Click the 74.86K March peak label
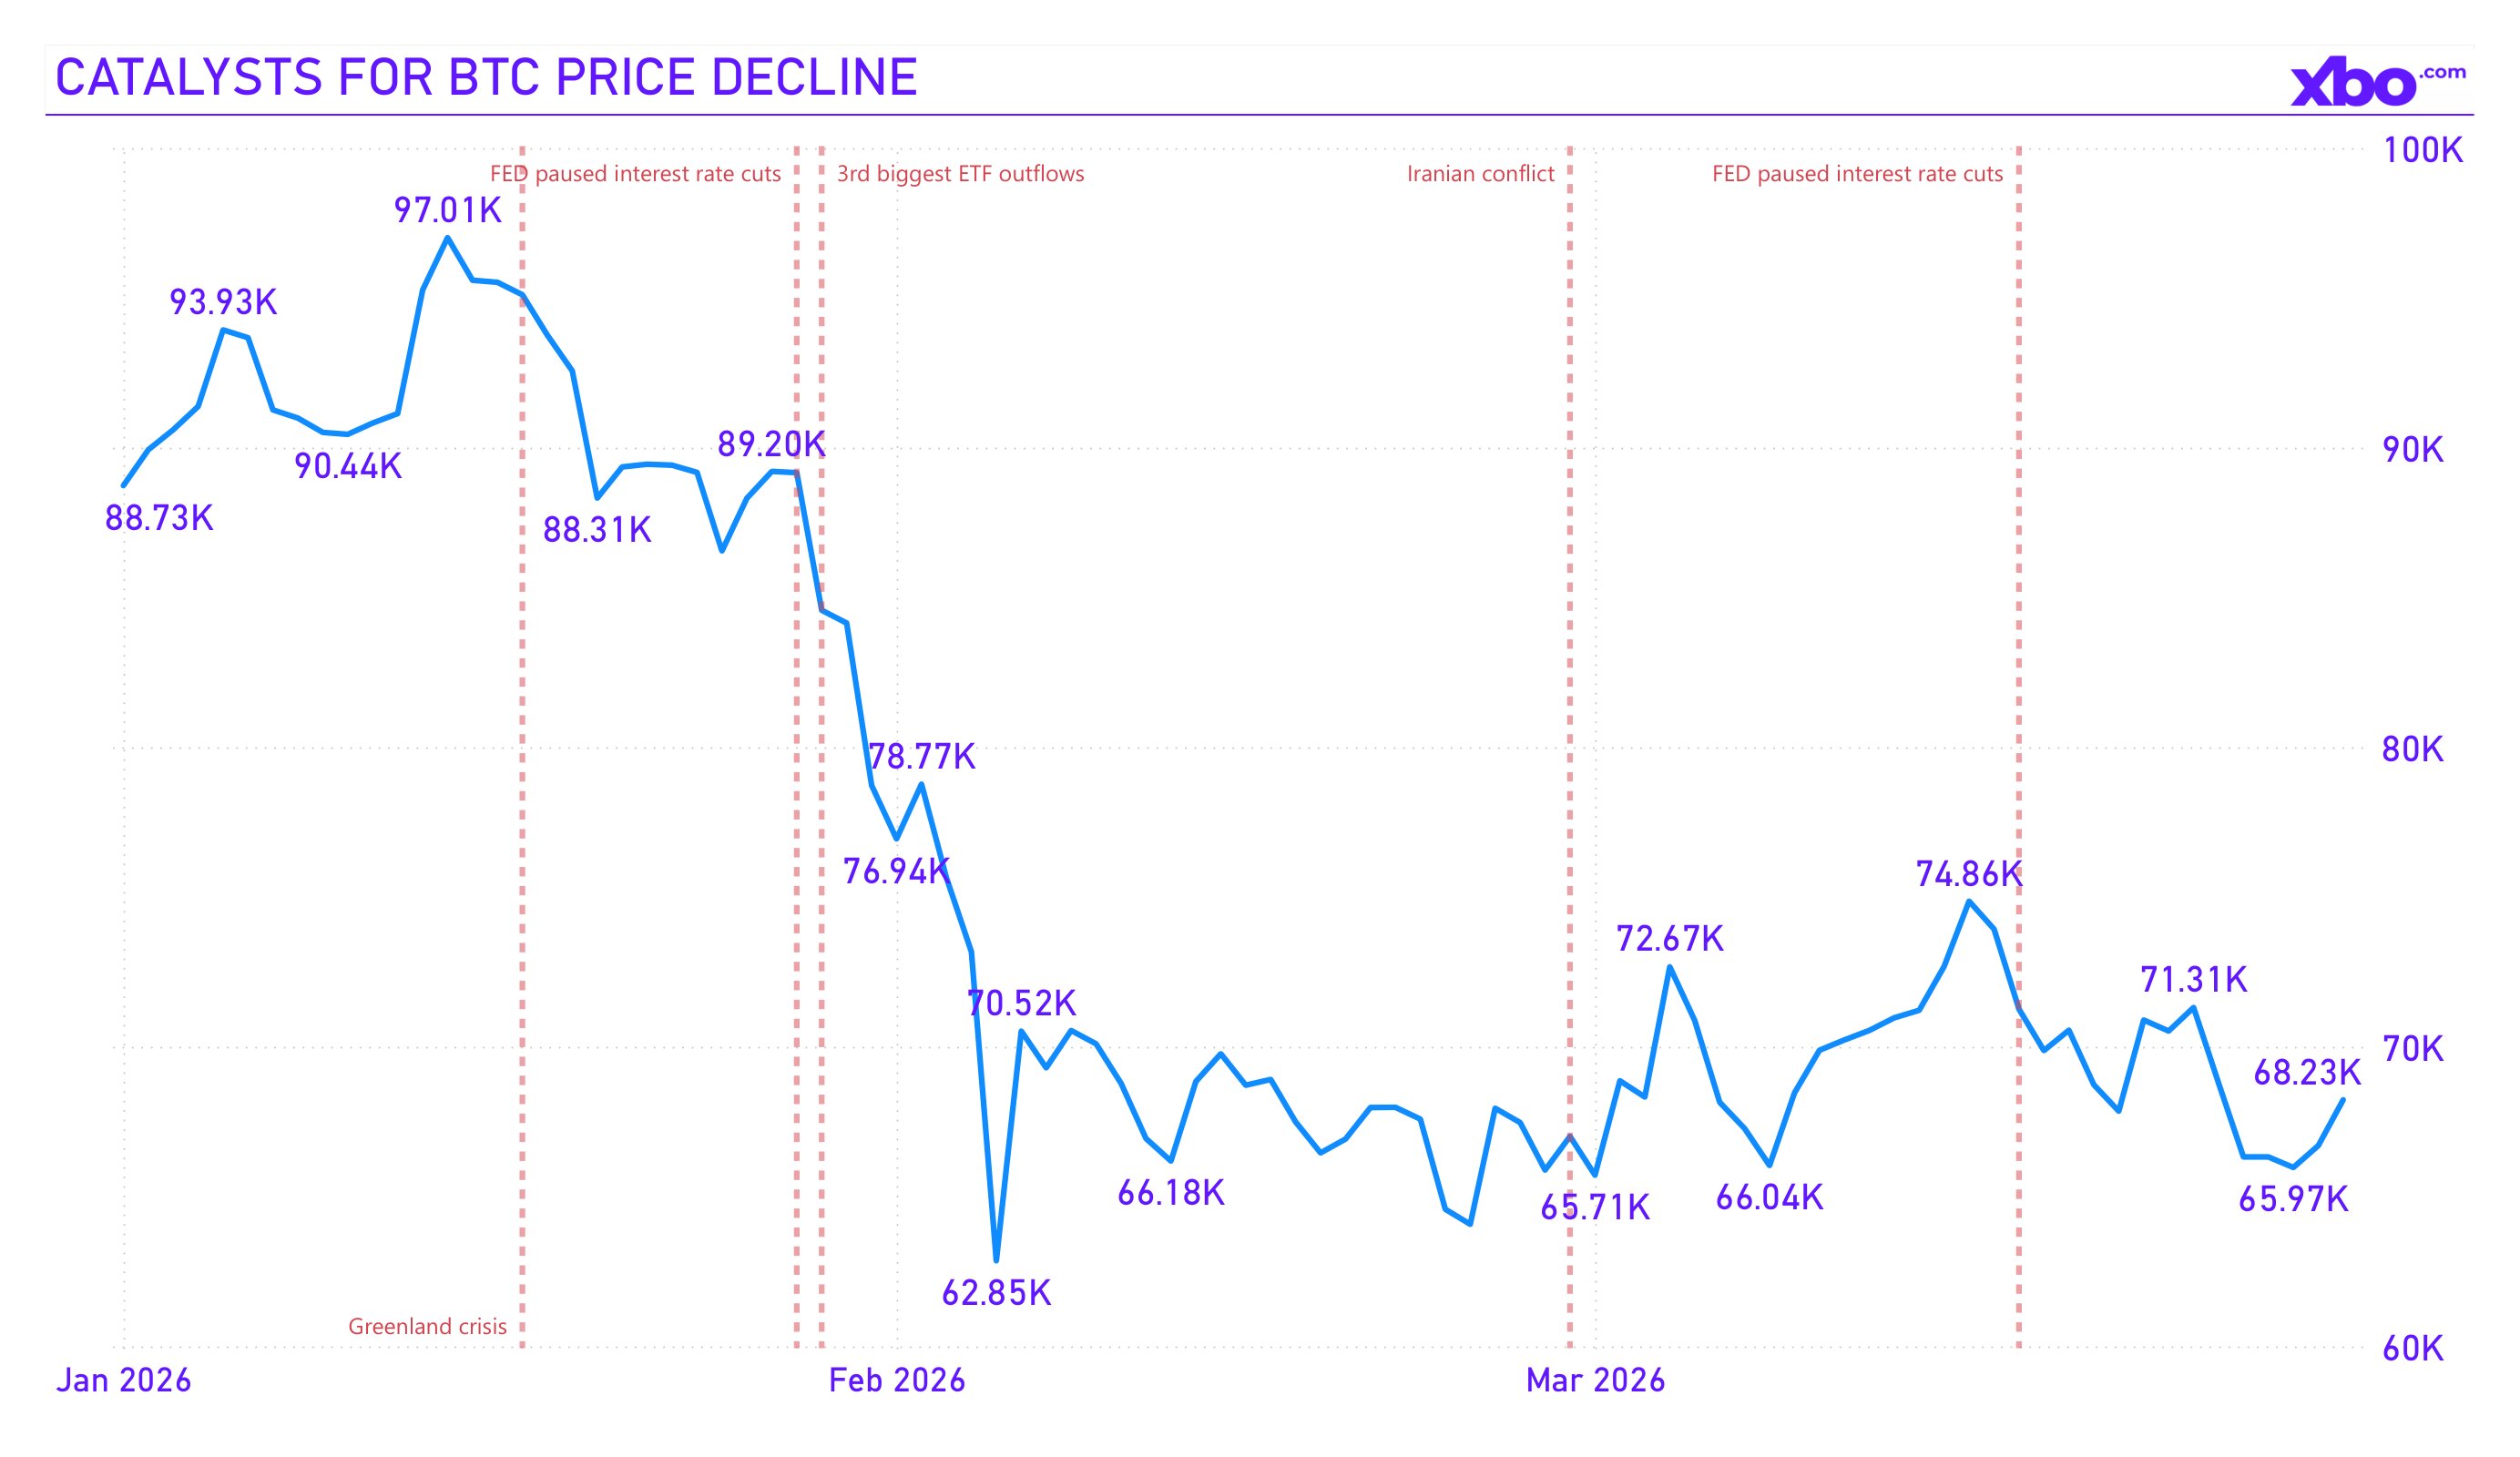 [1968, 875]
